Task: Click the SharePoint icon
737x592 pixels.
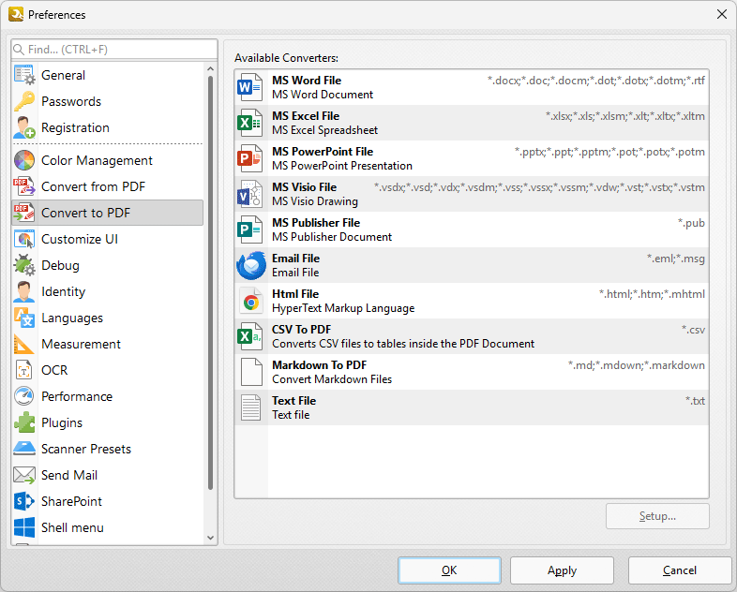Action: (24, 501)
